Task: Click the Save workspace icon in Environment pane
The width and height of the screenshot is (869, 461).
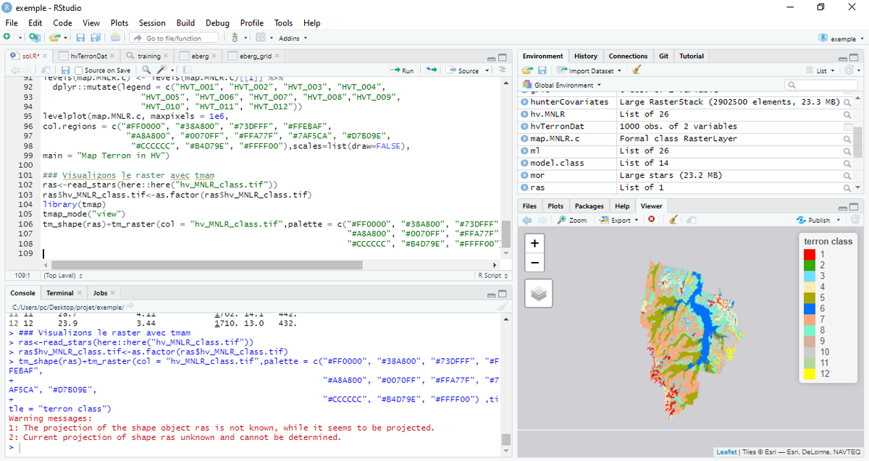Action: coord(542,70)
